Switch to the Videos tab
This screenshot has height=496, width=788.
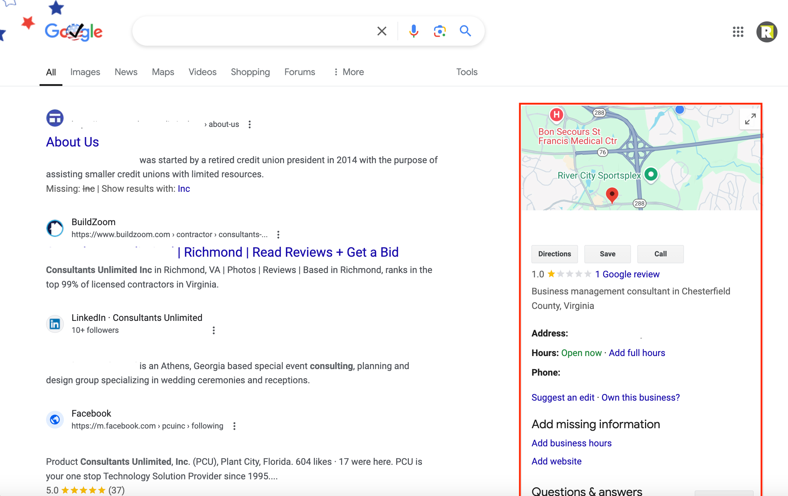tap(202, 72)
